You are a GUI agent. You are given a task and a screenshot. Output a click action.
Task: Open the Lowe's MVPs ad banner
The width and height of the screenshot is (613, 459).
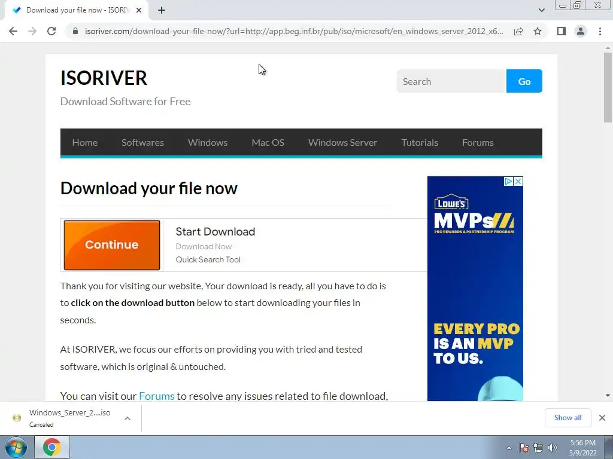tap(475, 289)
